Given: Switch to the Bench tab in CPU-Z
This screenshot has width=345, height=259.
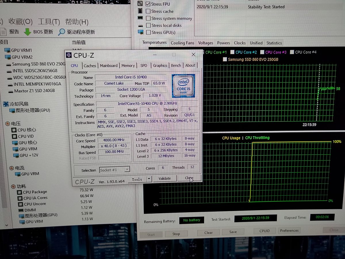Looking at the screenshot, I should point(176,66).
